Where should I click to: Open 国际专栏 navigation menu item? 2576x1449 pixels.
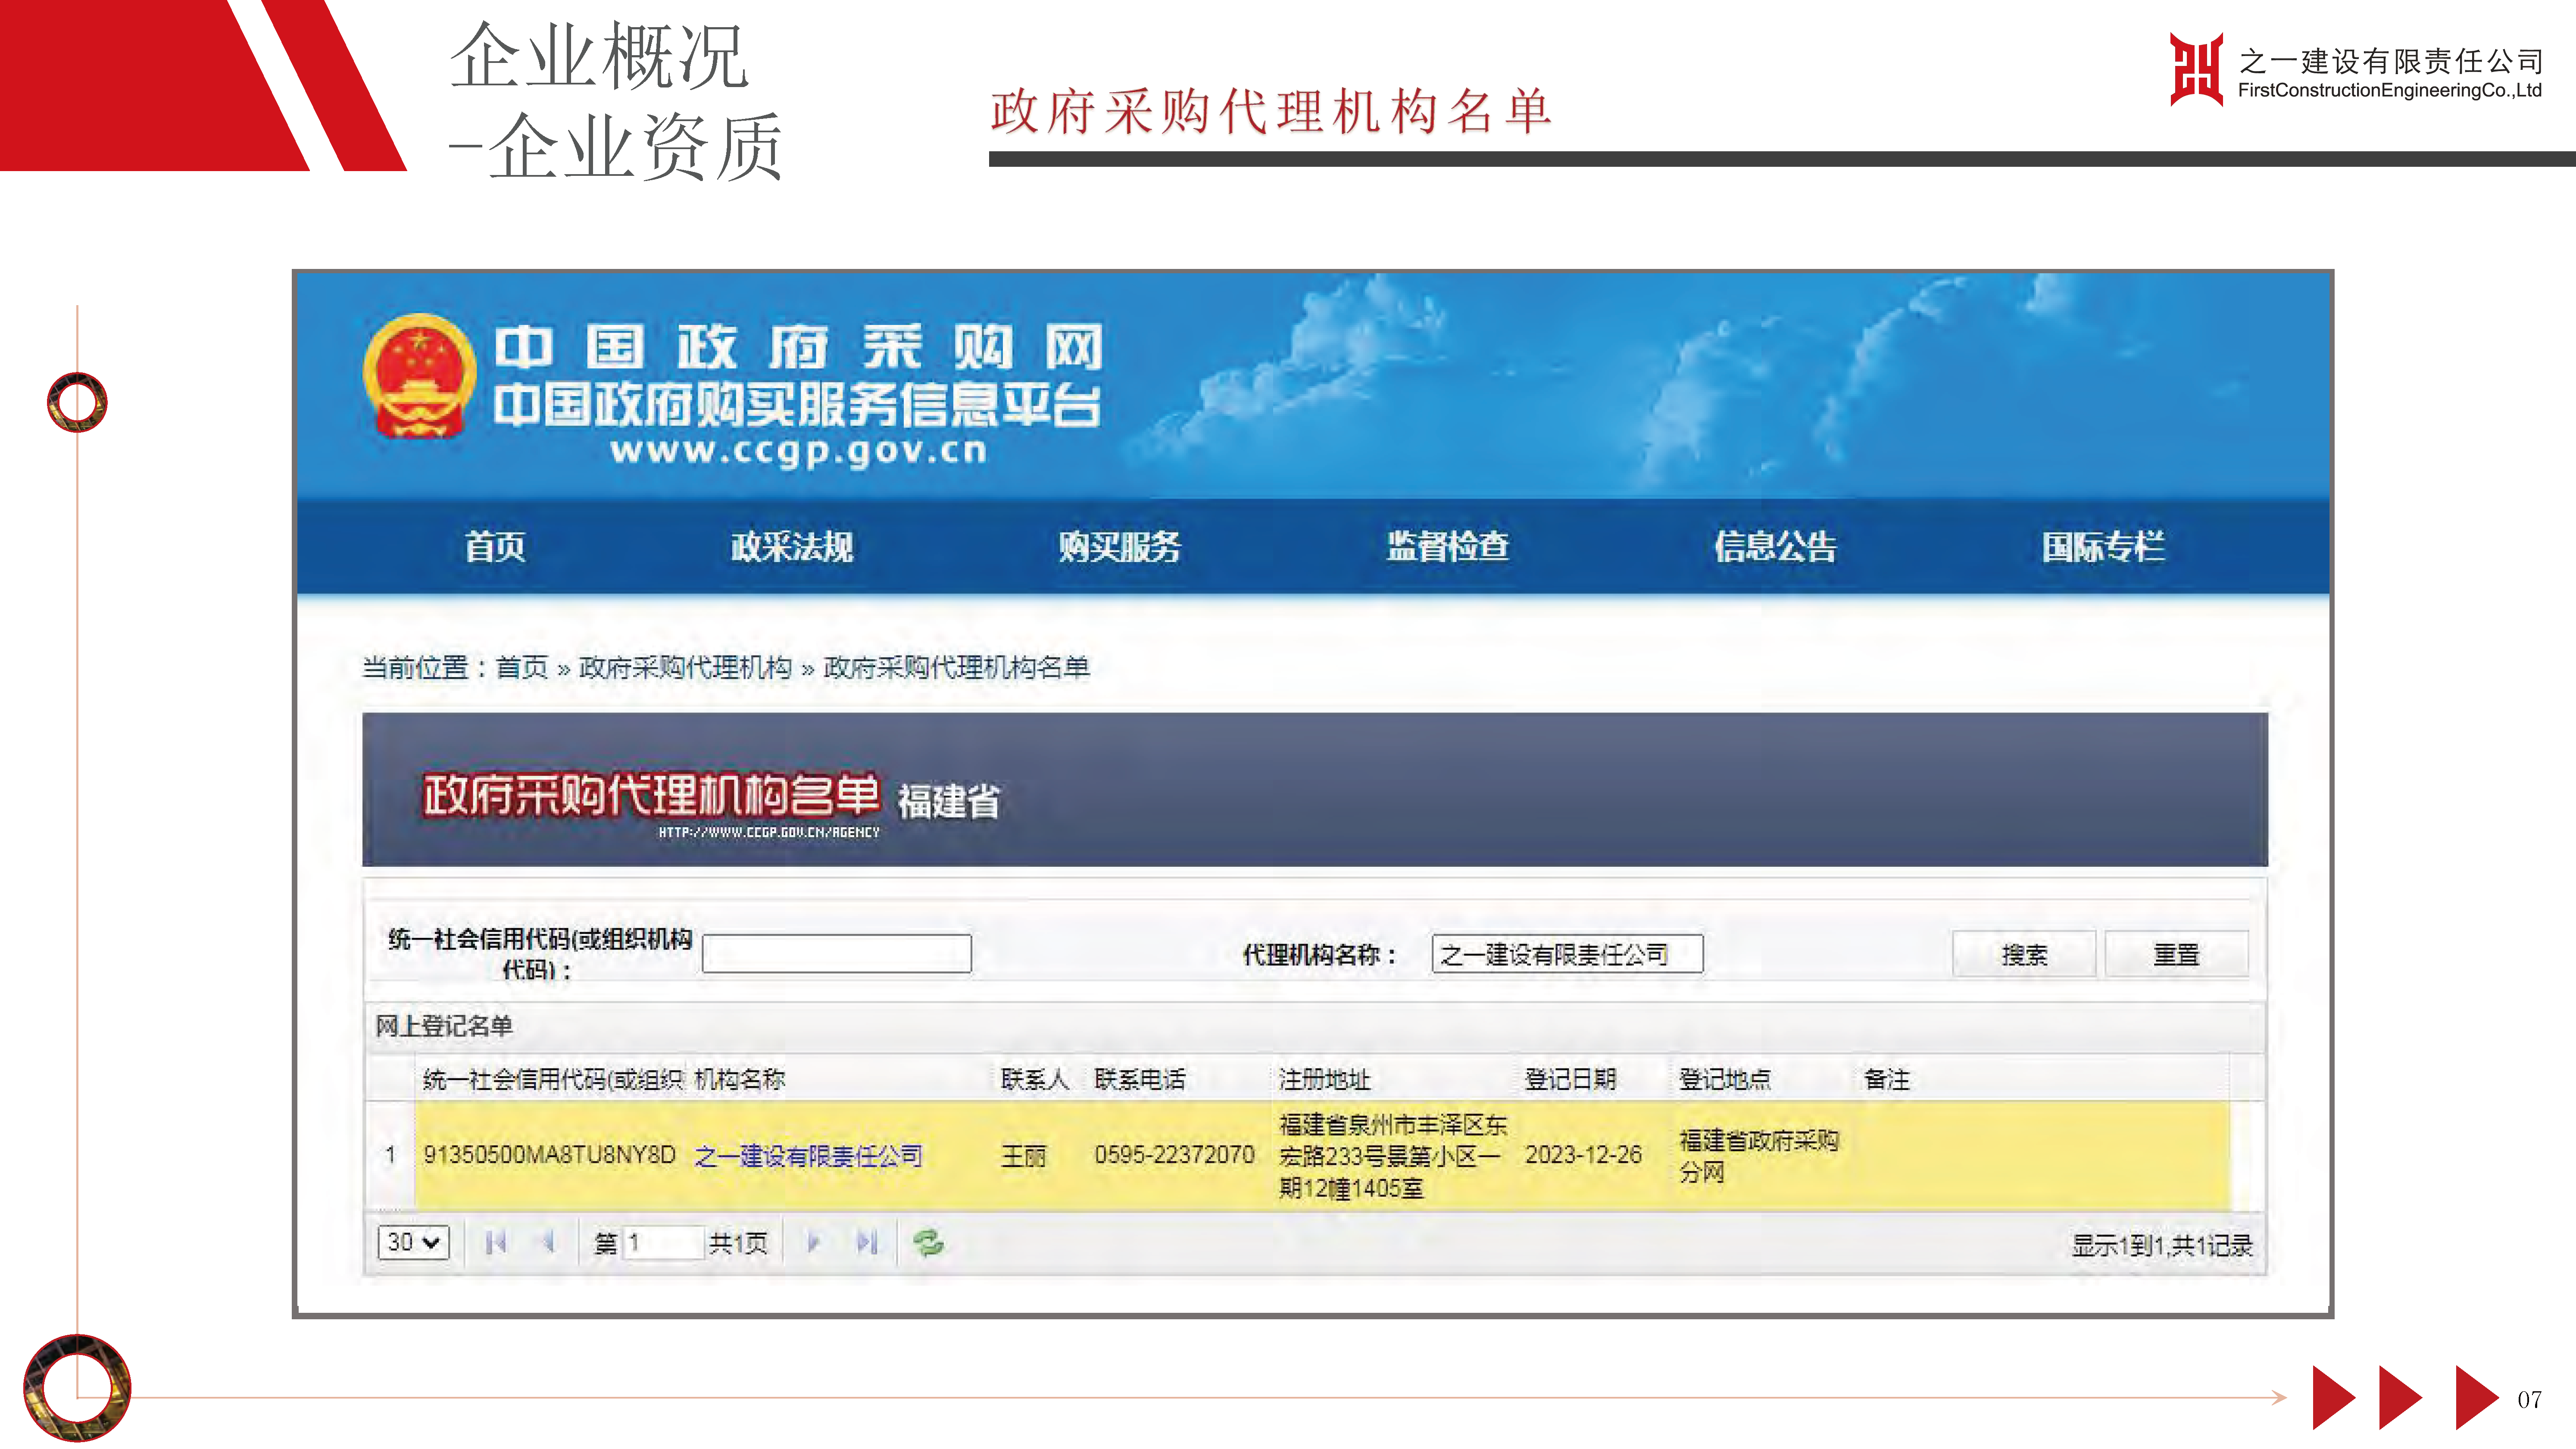coord(2103,547)
